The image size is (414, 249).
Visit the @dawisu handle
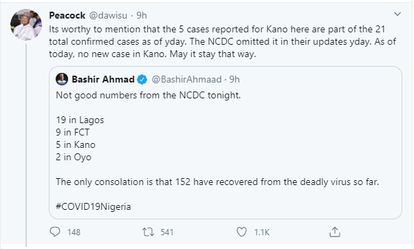108,15
